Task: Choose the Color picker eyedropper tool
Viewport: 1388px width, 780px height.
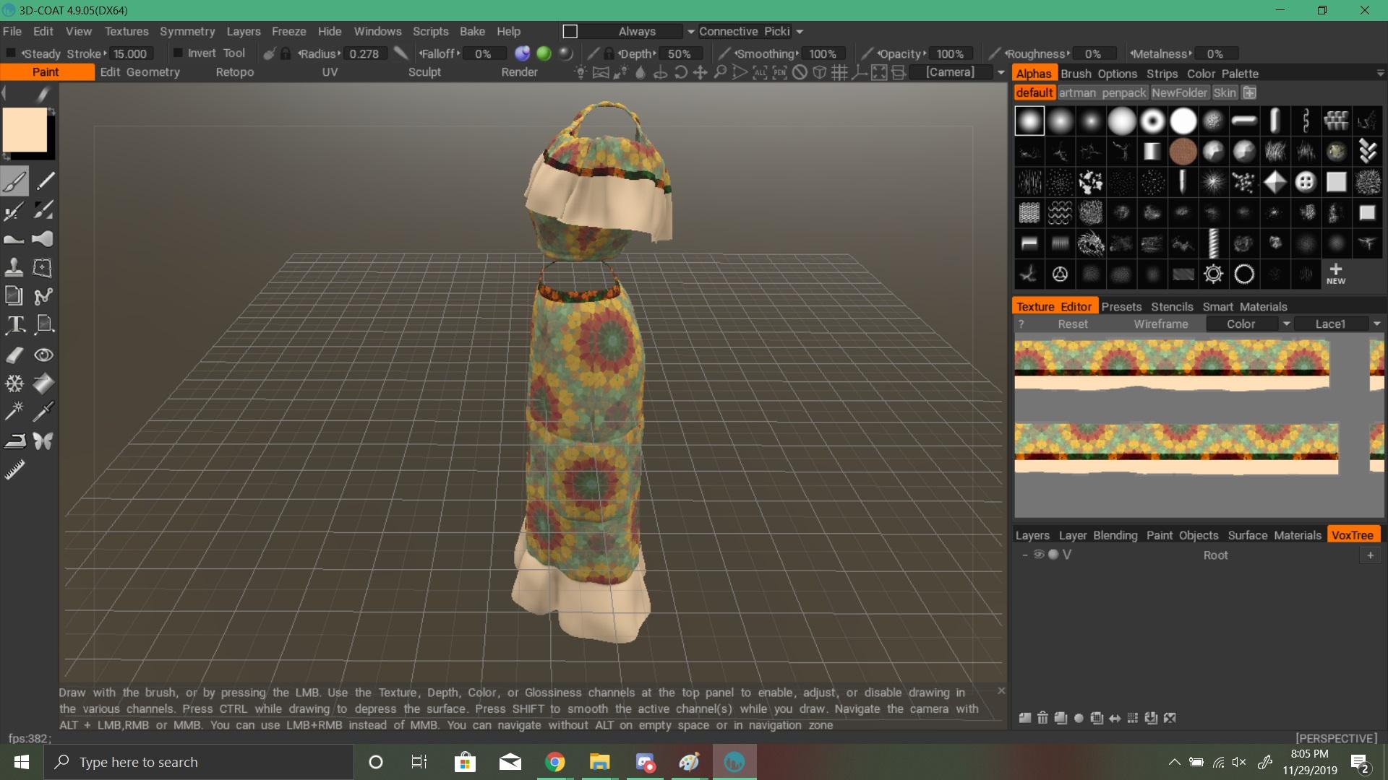Action: point(43,412)
